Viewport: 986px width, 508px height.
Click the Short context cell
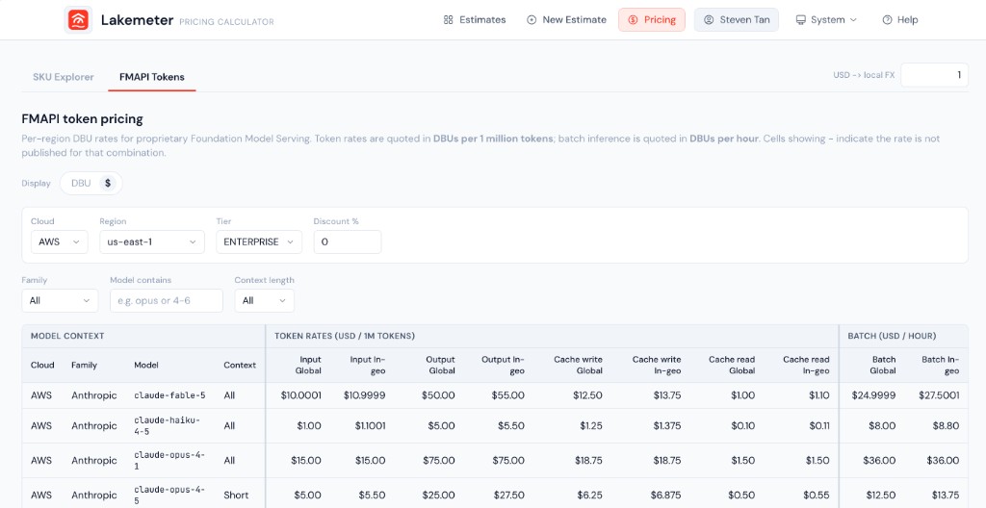pos(236,495)
